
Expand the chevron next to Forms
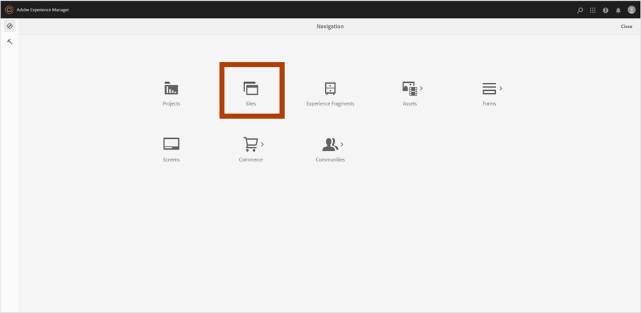click(x=501, y=88)
